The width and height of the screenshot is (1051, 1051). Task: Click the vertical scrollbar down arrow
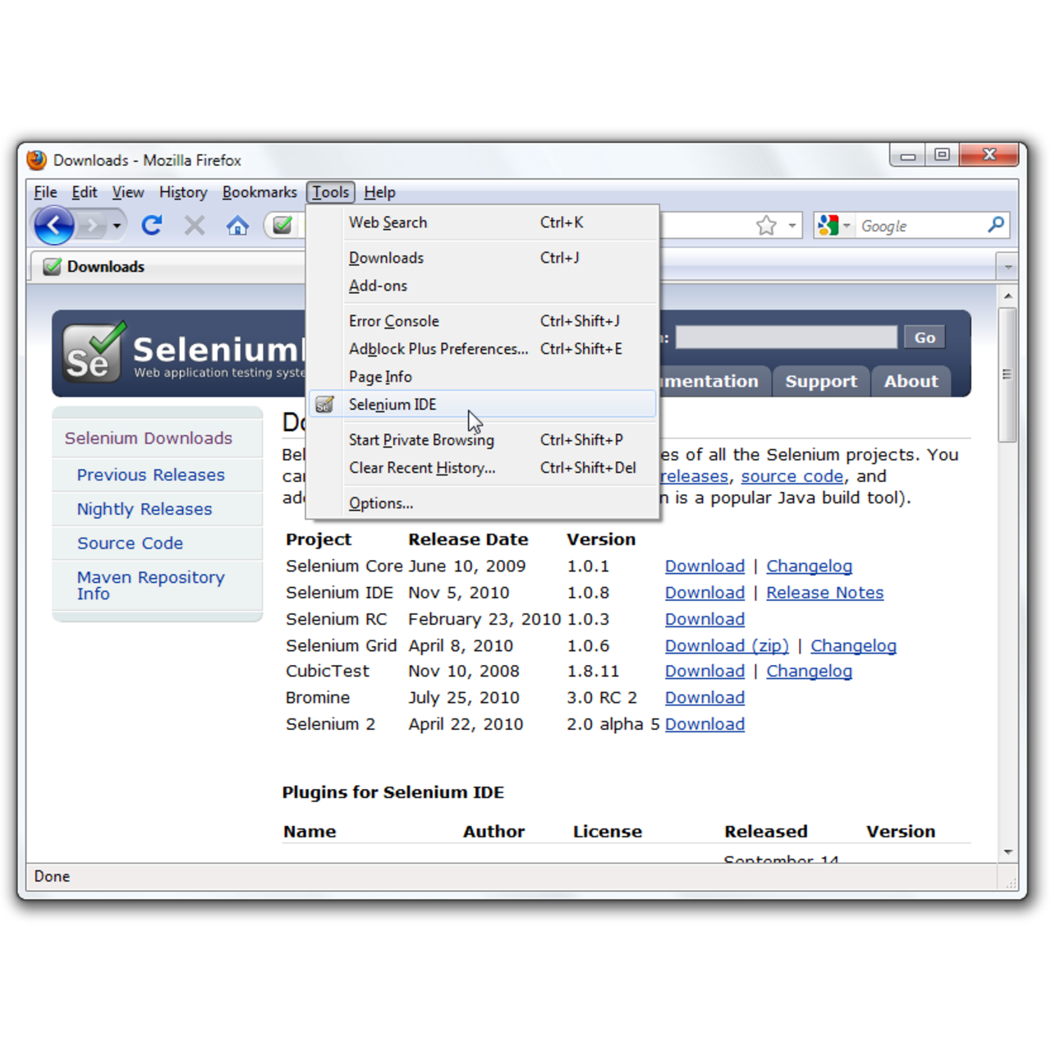(x=1007, y=852)
